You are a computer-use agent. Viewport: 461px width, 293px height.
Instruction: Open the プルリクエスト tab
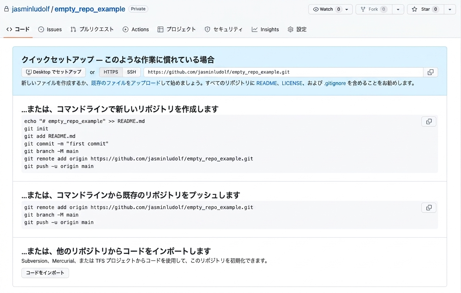pyautogui.click(x=92, y=29)
